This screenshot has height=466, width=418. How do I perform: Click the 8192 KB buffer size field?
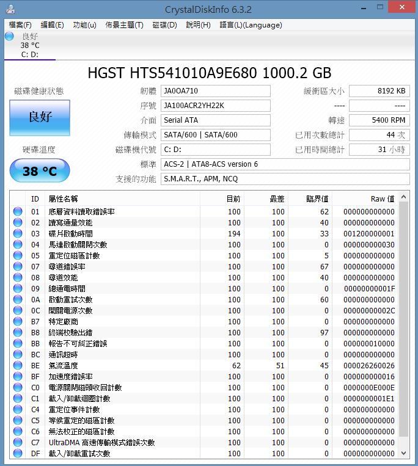380,91
